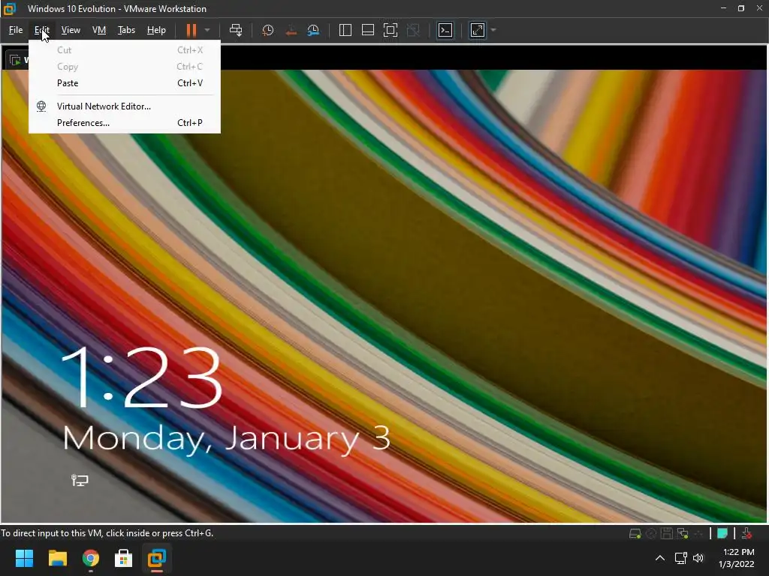Click the teal message log icon
The height and width of the screenshot is (576, 769).
tap(722, 533)
